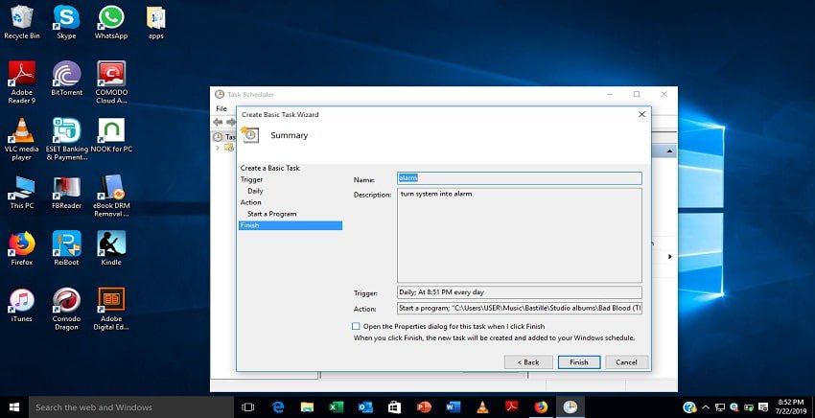Open the BitTorrent desktop shortcut
This screenshot has height=418, width=815.
coord(66,79)
